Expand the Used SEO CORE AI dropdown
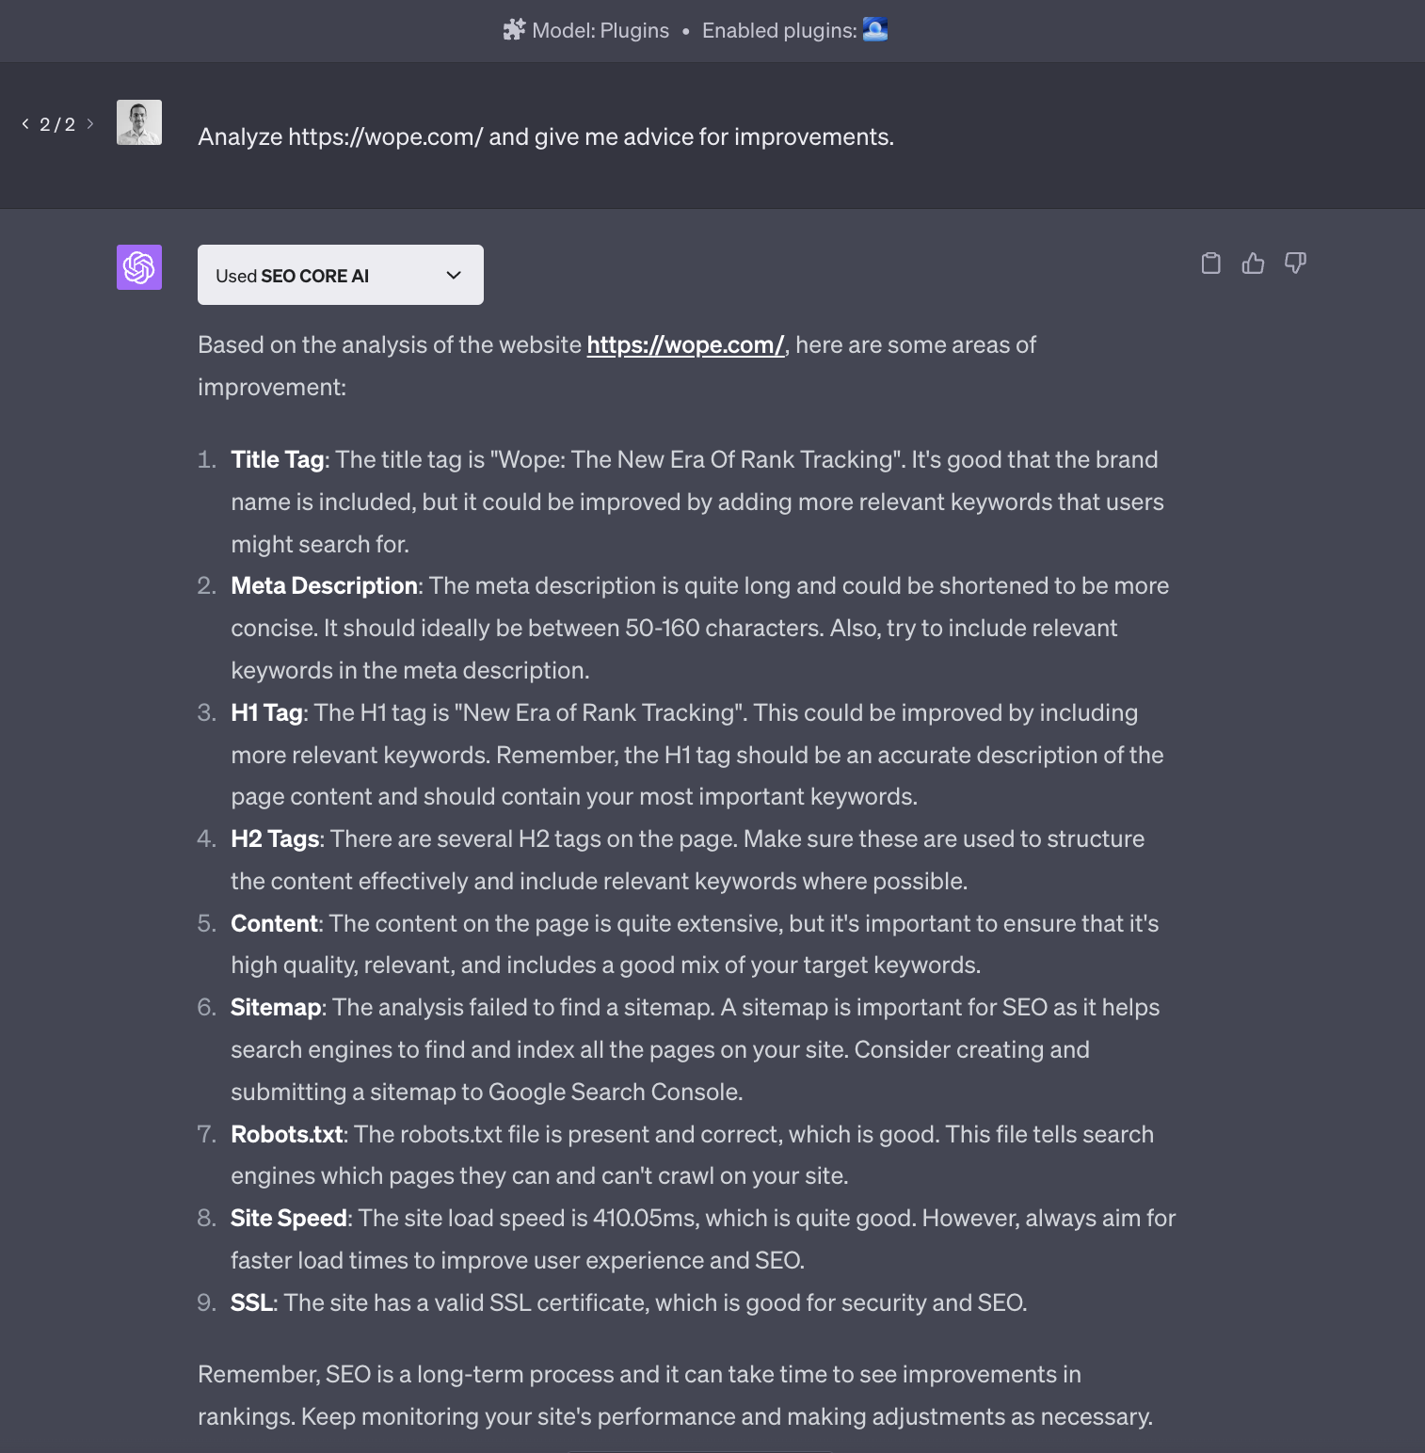Image resolution: width=1425 pixels, height=1453 pixels. tap(341, 275)
